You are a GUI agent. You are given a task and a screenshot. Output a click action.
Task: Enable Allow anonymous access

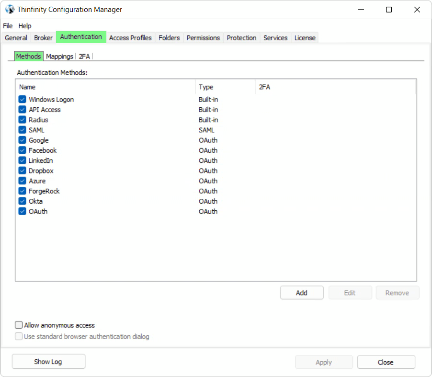click(x=19, y=325)
